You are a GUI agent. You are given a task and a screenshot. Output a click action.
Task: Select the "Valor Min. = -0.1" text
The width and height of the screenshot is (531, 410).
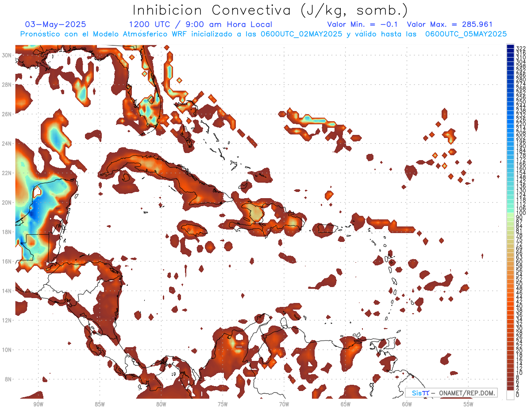[x=362, y=24]
